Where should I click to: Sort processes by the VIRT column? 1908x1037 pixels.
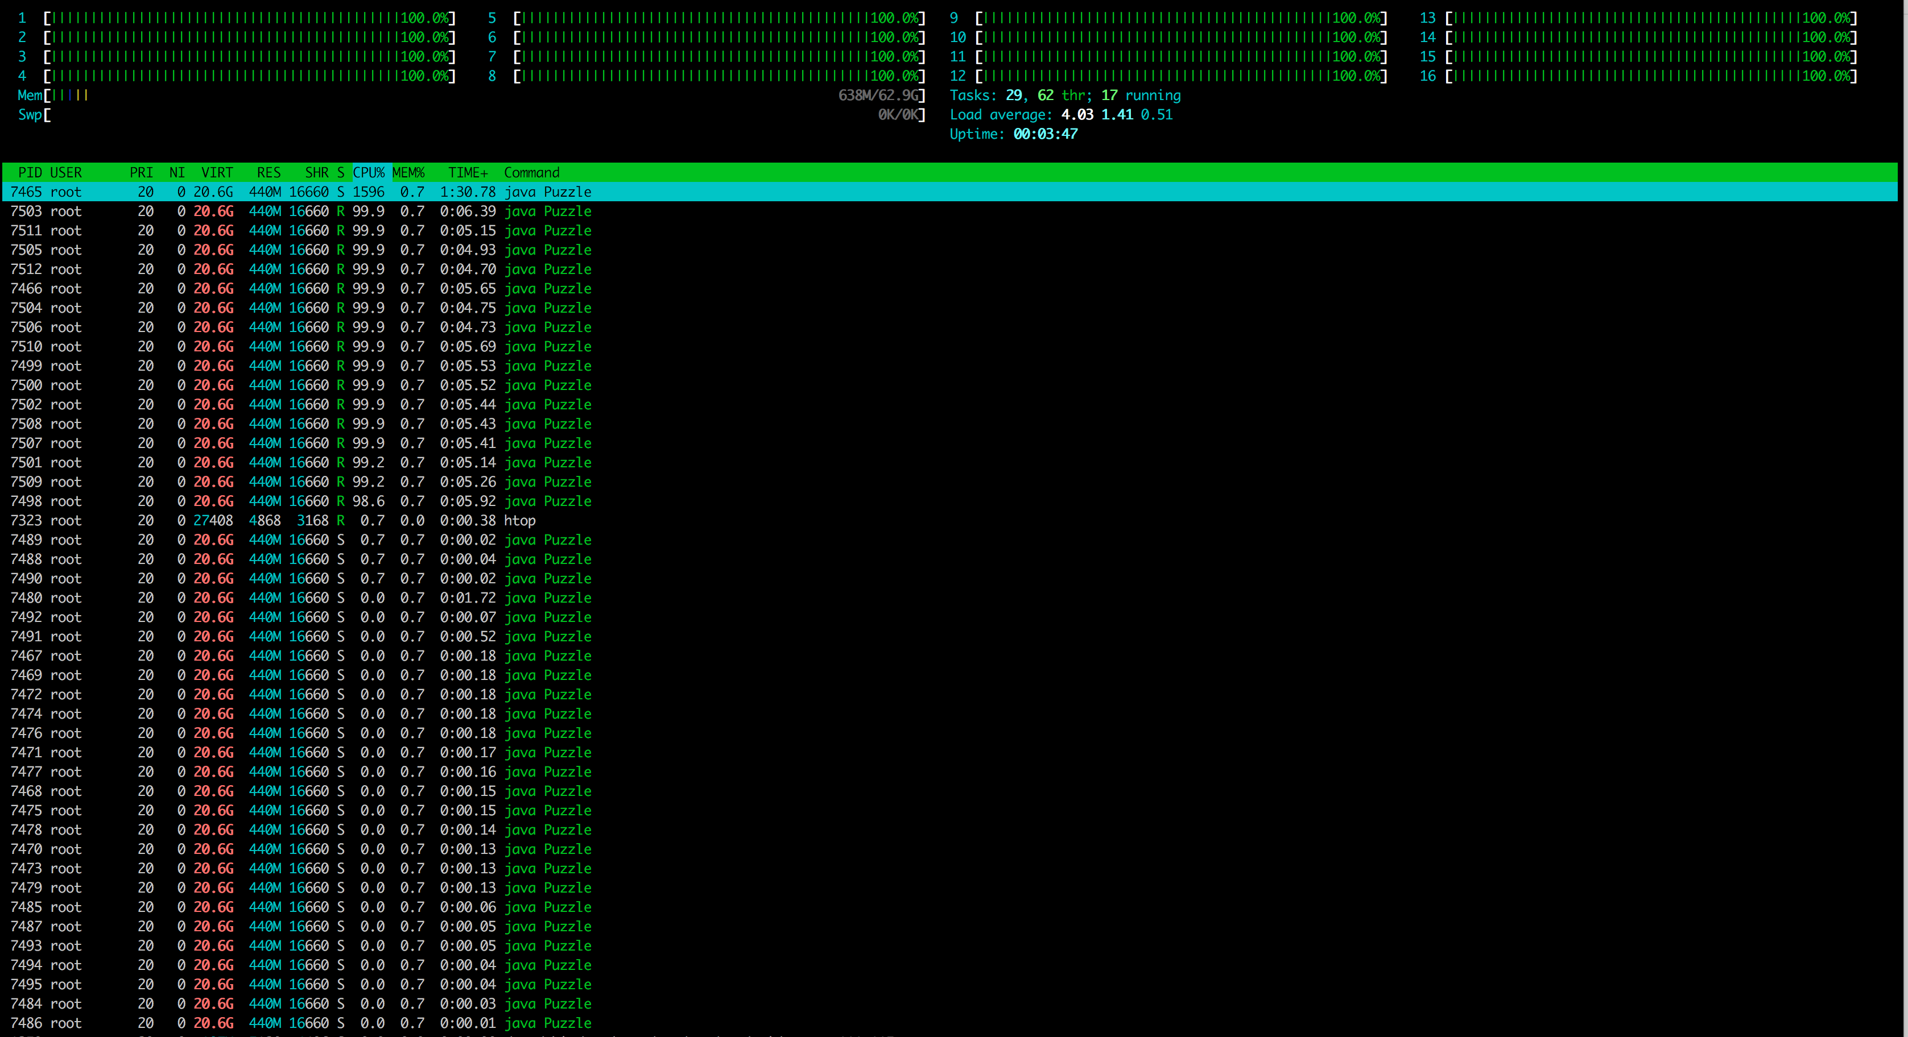[x=216, y=172]
